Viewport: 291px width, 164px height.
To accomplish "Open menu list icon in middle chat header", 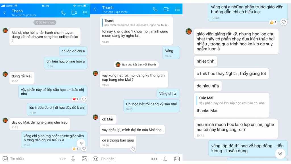I will click(178, 9).
